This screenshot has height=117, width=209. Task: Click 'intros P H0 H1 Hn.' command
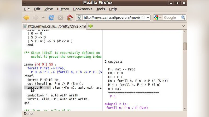(44, 80)
